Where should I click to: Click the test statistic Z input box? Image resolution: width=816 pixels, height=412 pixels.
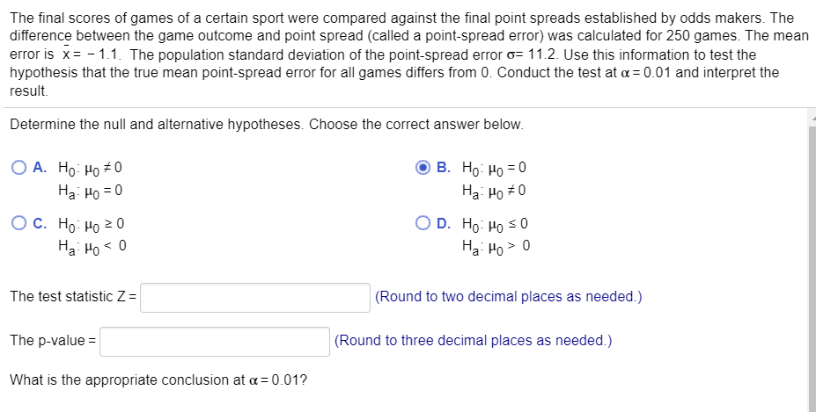tap(255, 297)
